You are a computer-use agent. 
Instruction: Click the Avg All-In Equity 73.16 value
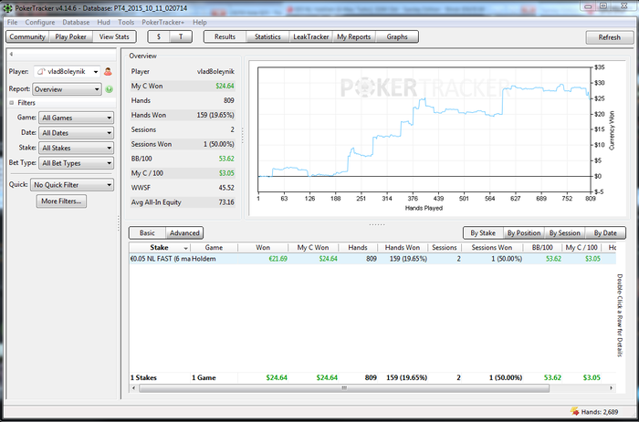(x=226, y=202)
